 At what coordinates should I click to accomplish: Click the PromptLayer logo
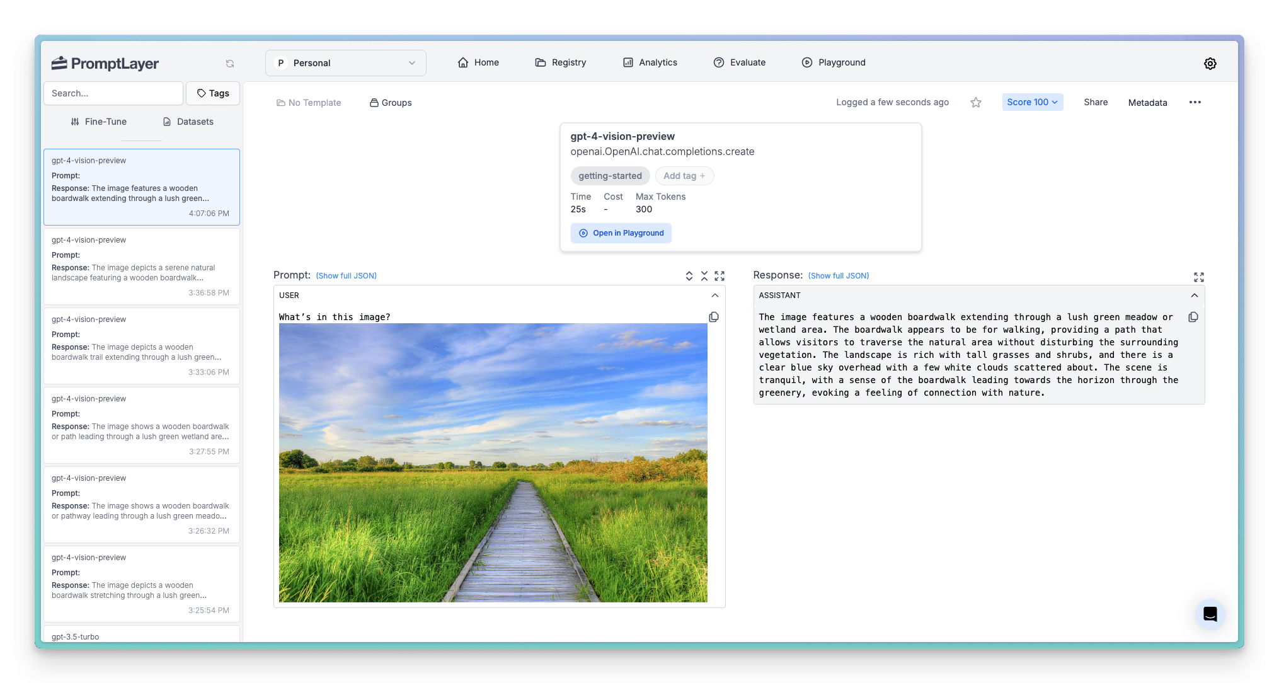105,63
